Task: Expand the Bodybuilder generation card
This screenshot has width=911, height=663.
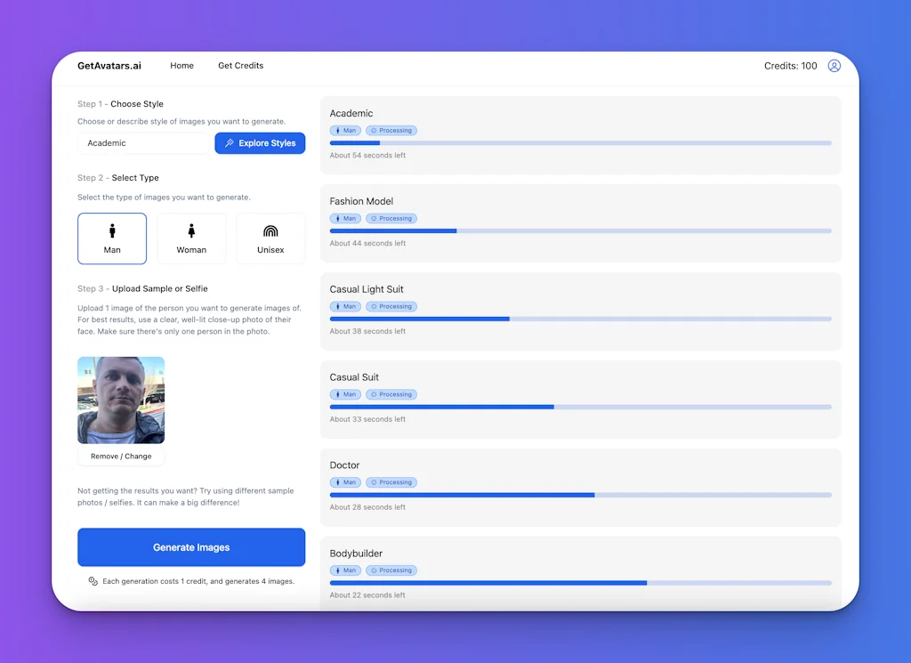Action: pyautogui.click(x=582, y=570)
